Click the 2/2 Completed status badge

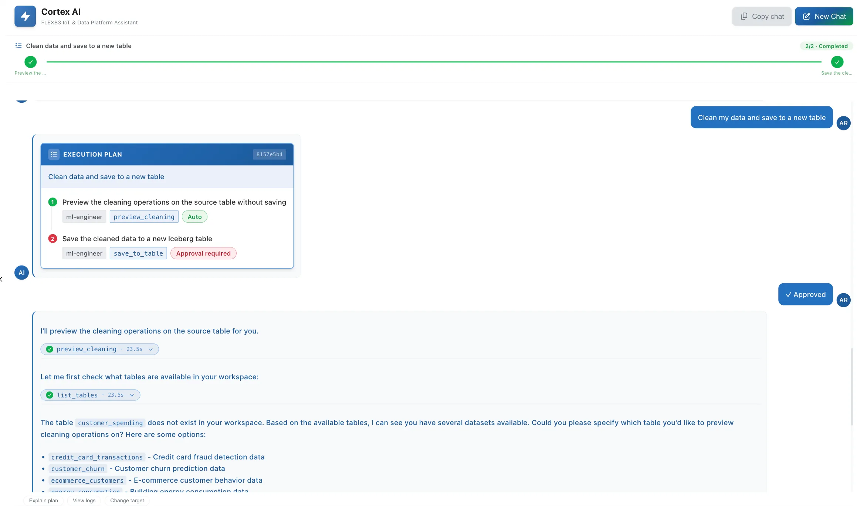pyautogui.click(x=826, y=46)
